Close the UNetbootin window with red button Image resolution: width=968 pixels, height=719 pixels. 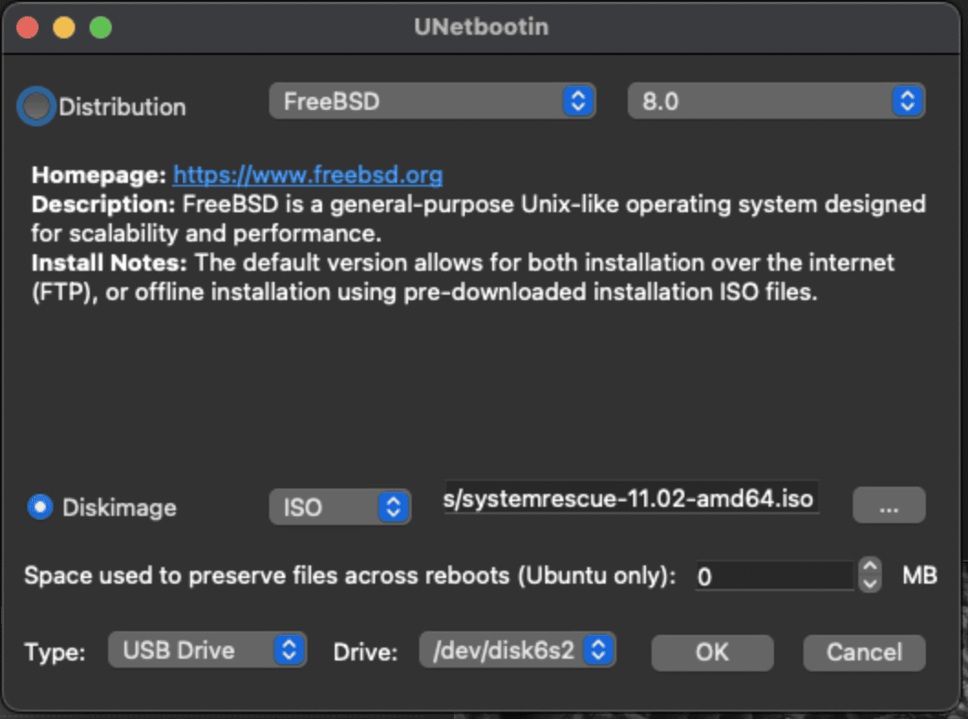coord(27,27)
